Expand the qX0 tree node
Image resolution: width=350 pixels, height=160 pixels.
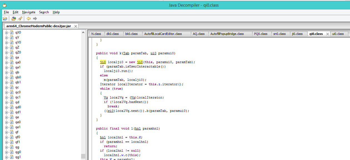tap(7, 32)
